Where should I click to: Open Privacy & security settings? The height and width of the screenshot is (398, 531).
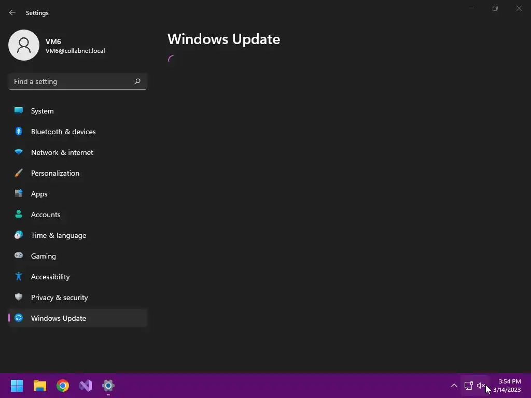[x=78, y=297]
